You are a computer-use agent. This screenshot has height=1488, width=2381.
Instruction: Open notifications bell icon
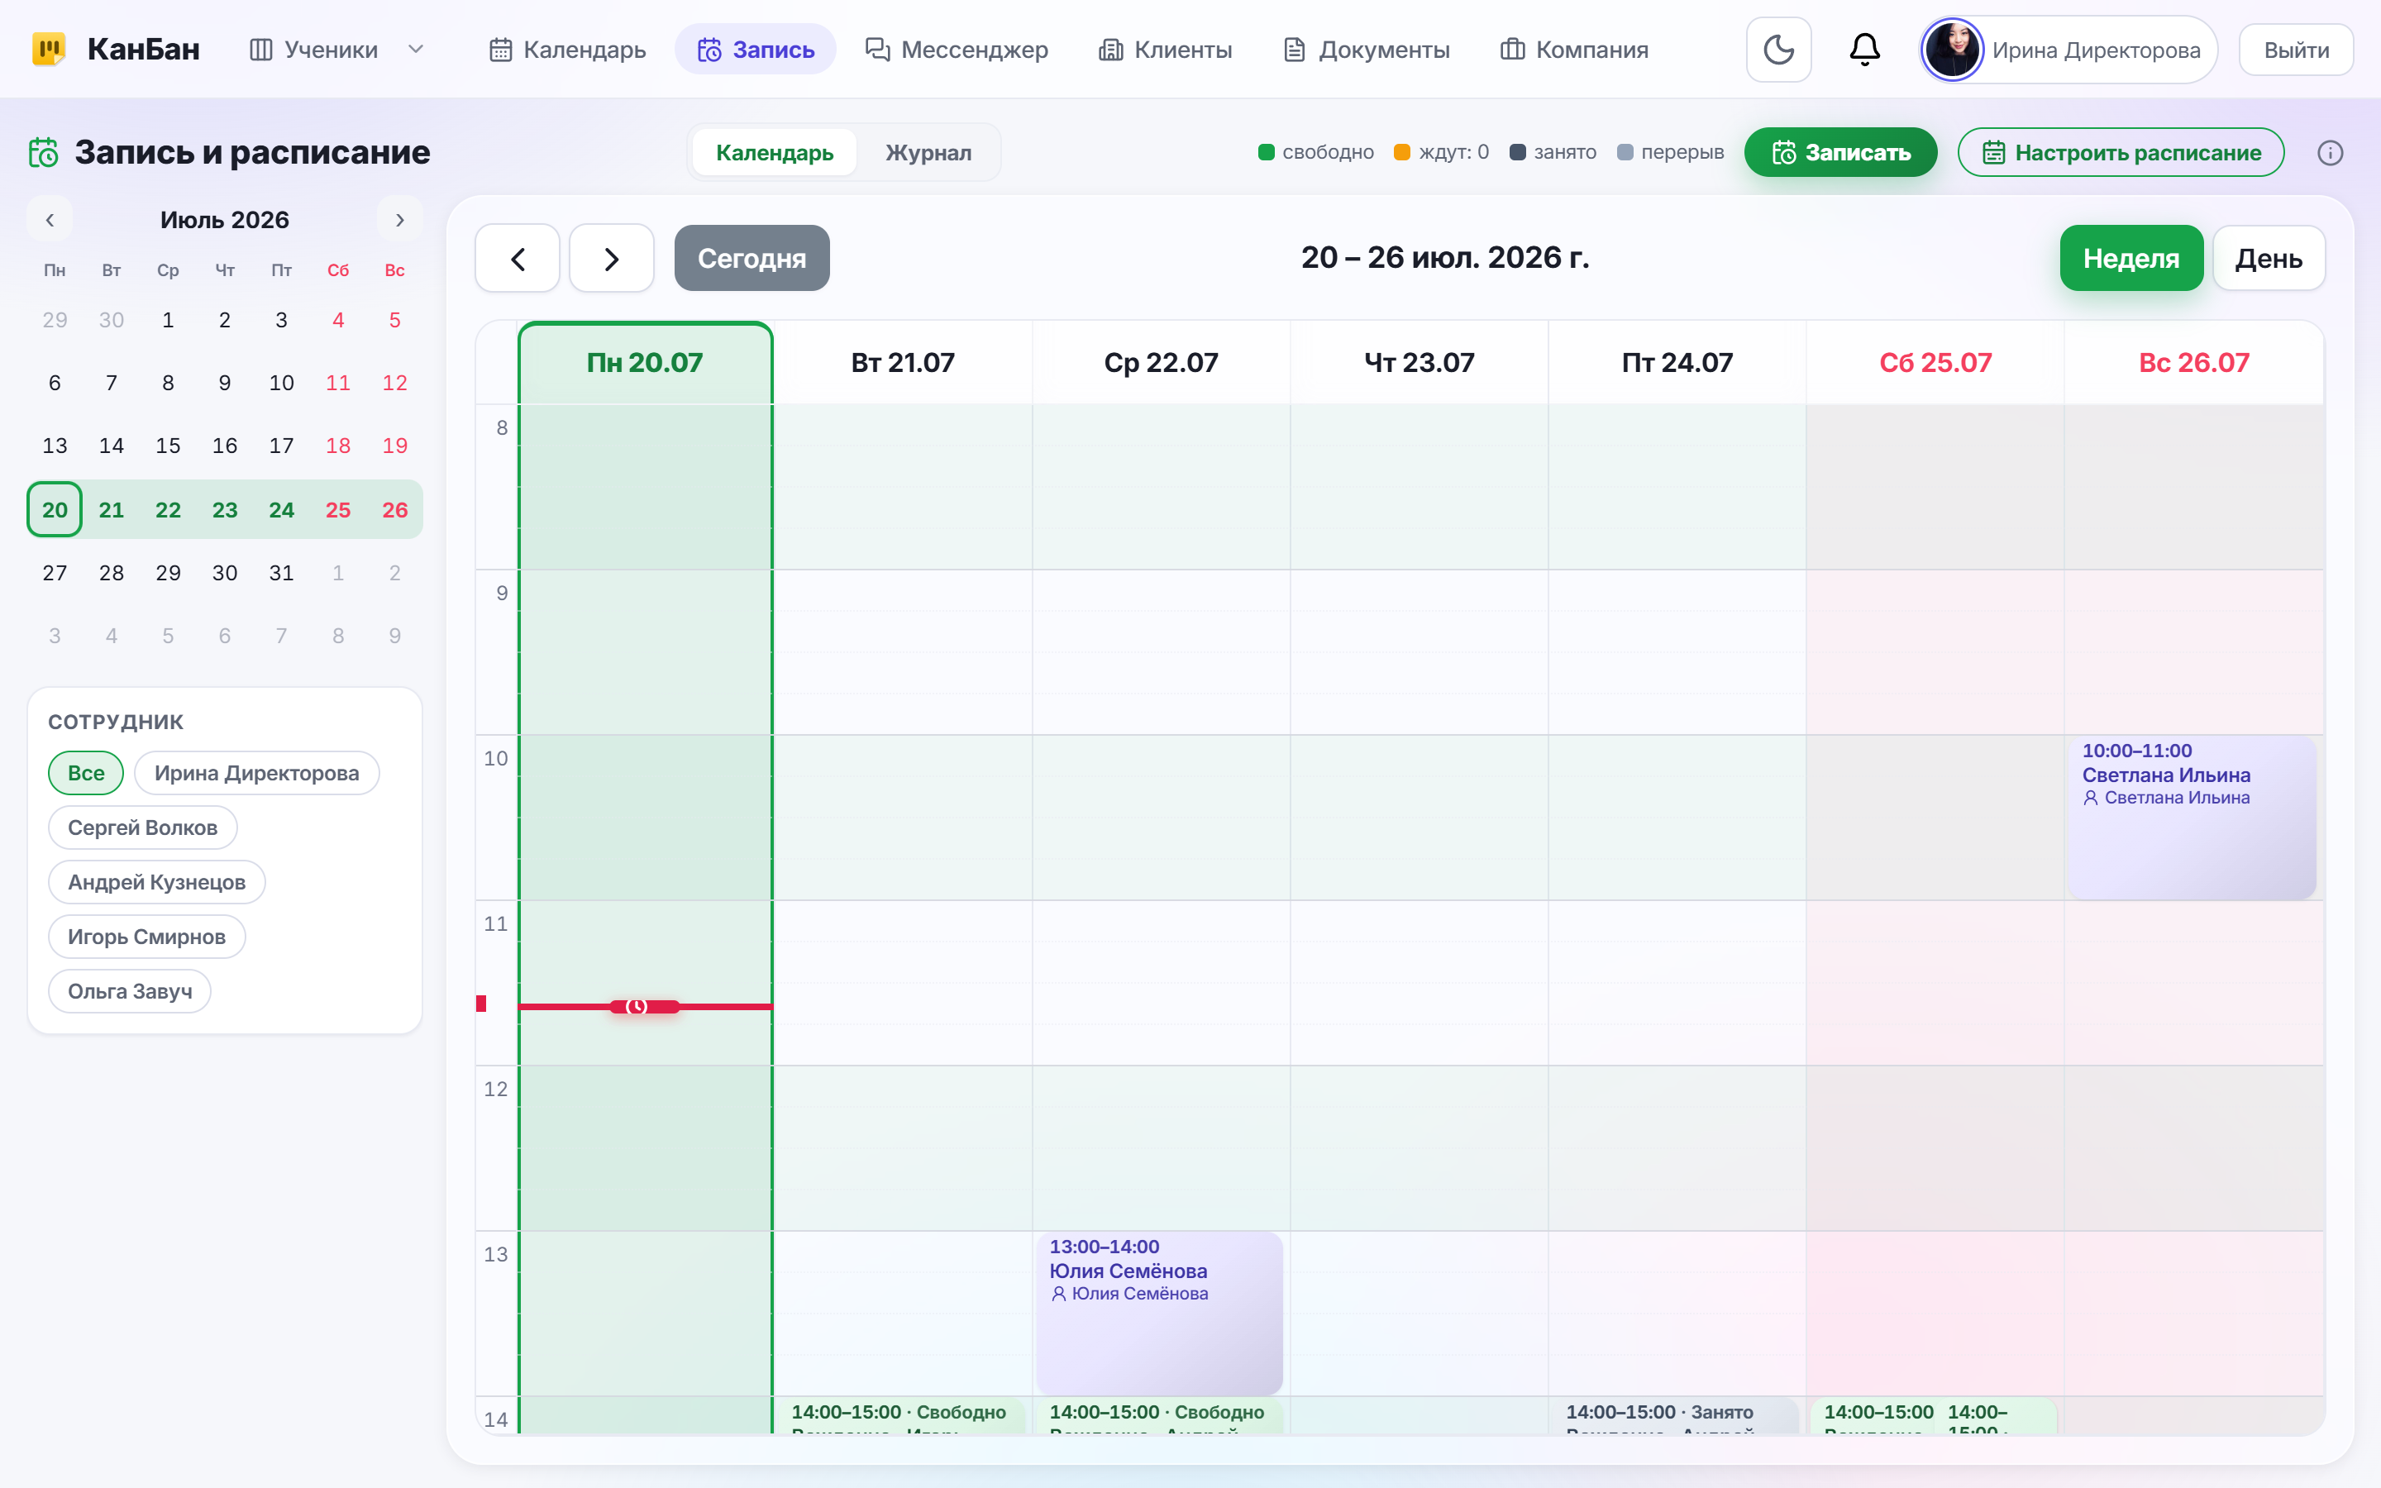point(1864,50)
